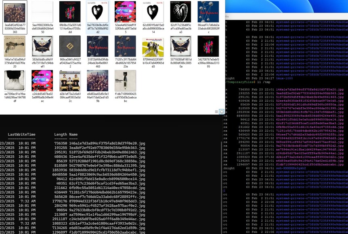Click length value 6648550 in PowerShell
348x234 pixels.
click(59, 174)
